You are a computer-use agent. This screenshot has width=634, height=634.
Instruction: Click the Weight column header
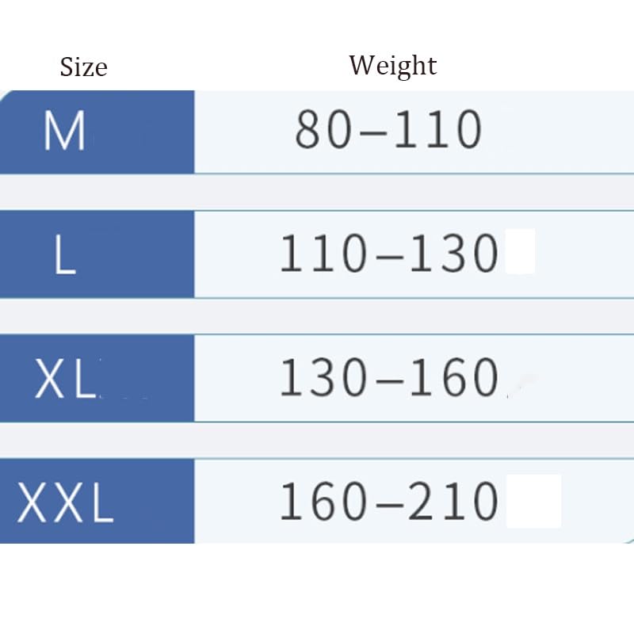click(393, 66)
